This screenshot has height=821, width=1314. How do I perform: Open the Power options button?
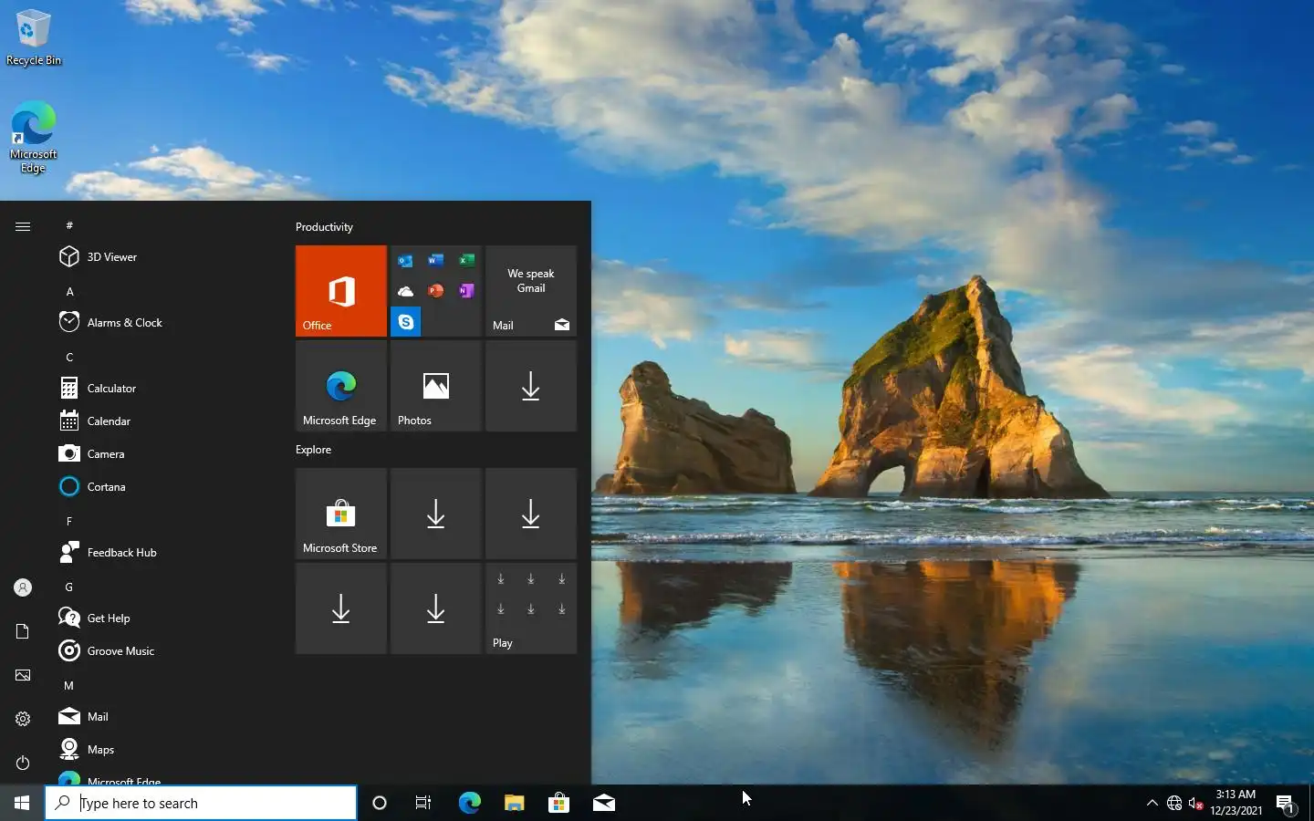[x=23, y=763]
